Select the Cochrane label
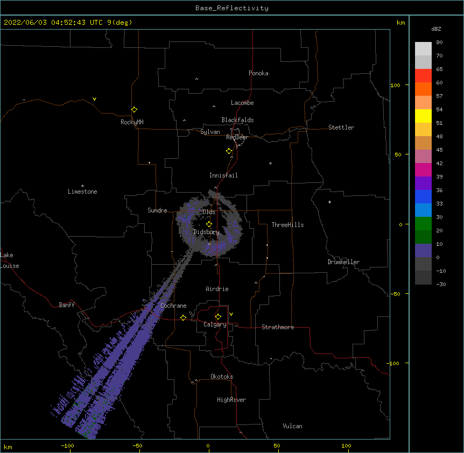The width and height of the screenshot is (464, 453). (173, 306)
